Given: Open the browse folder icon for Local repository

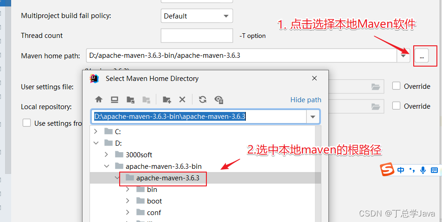Looking at the screenshot, I should point(376,106).
